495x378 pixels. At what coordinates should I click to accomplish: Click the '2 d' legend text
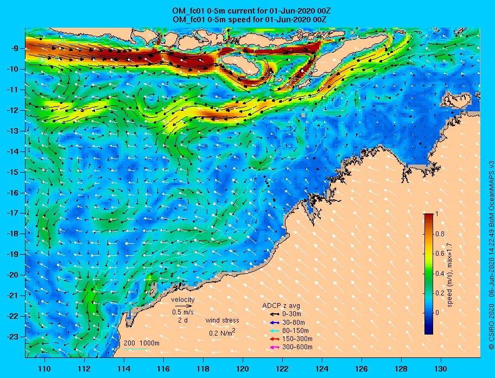pos(183,320)
